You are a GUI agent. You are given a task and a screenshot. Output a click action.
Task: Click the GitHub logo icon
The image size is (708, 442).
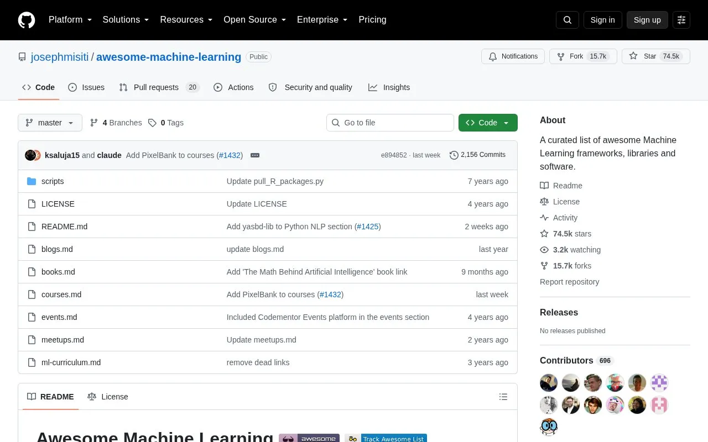tap(27, 20)
